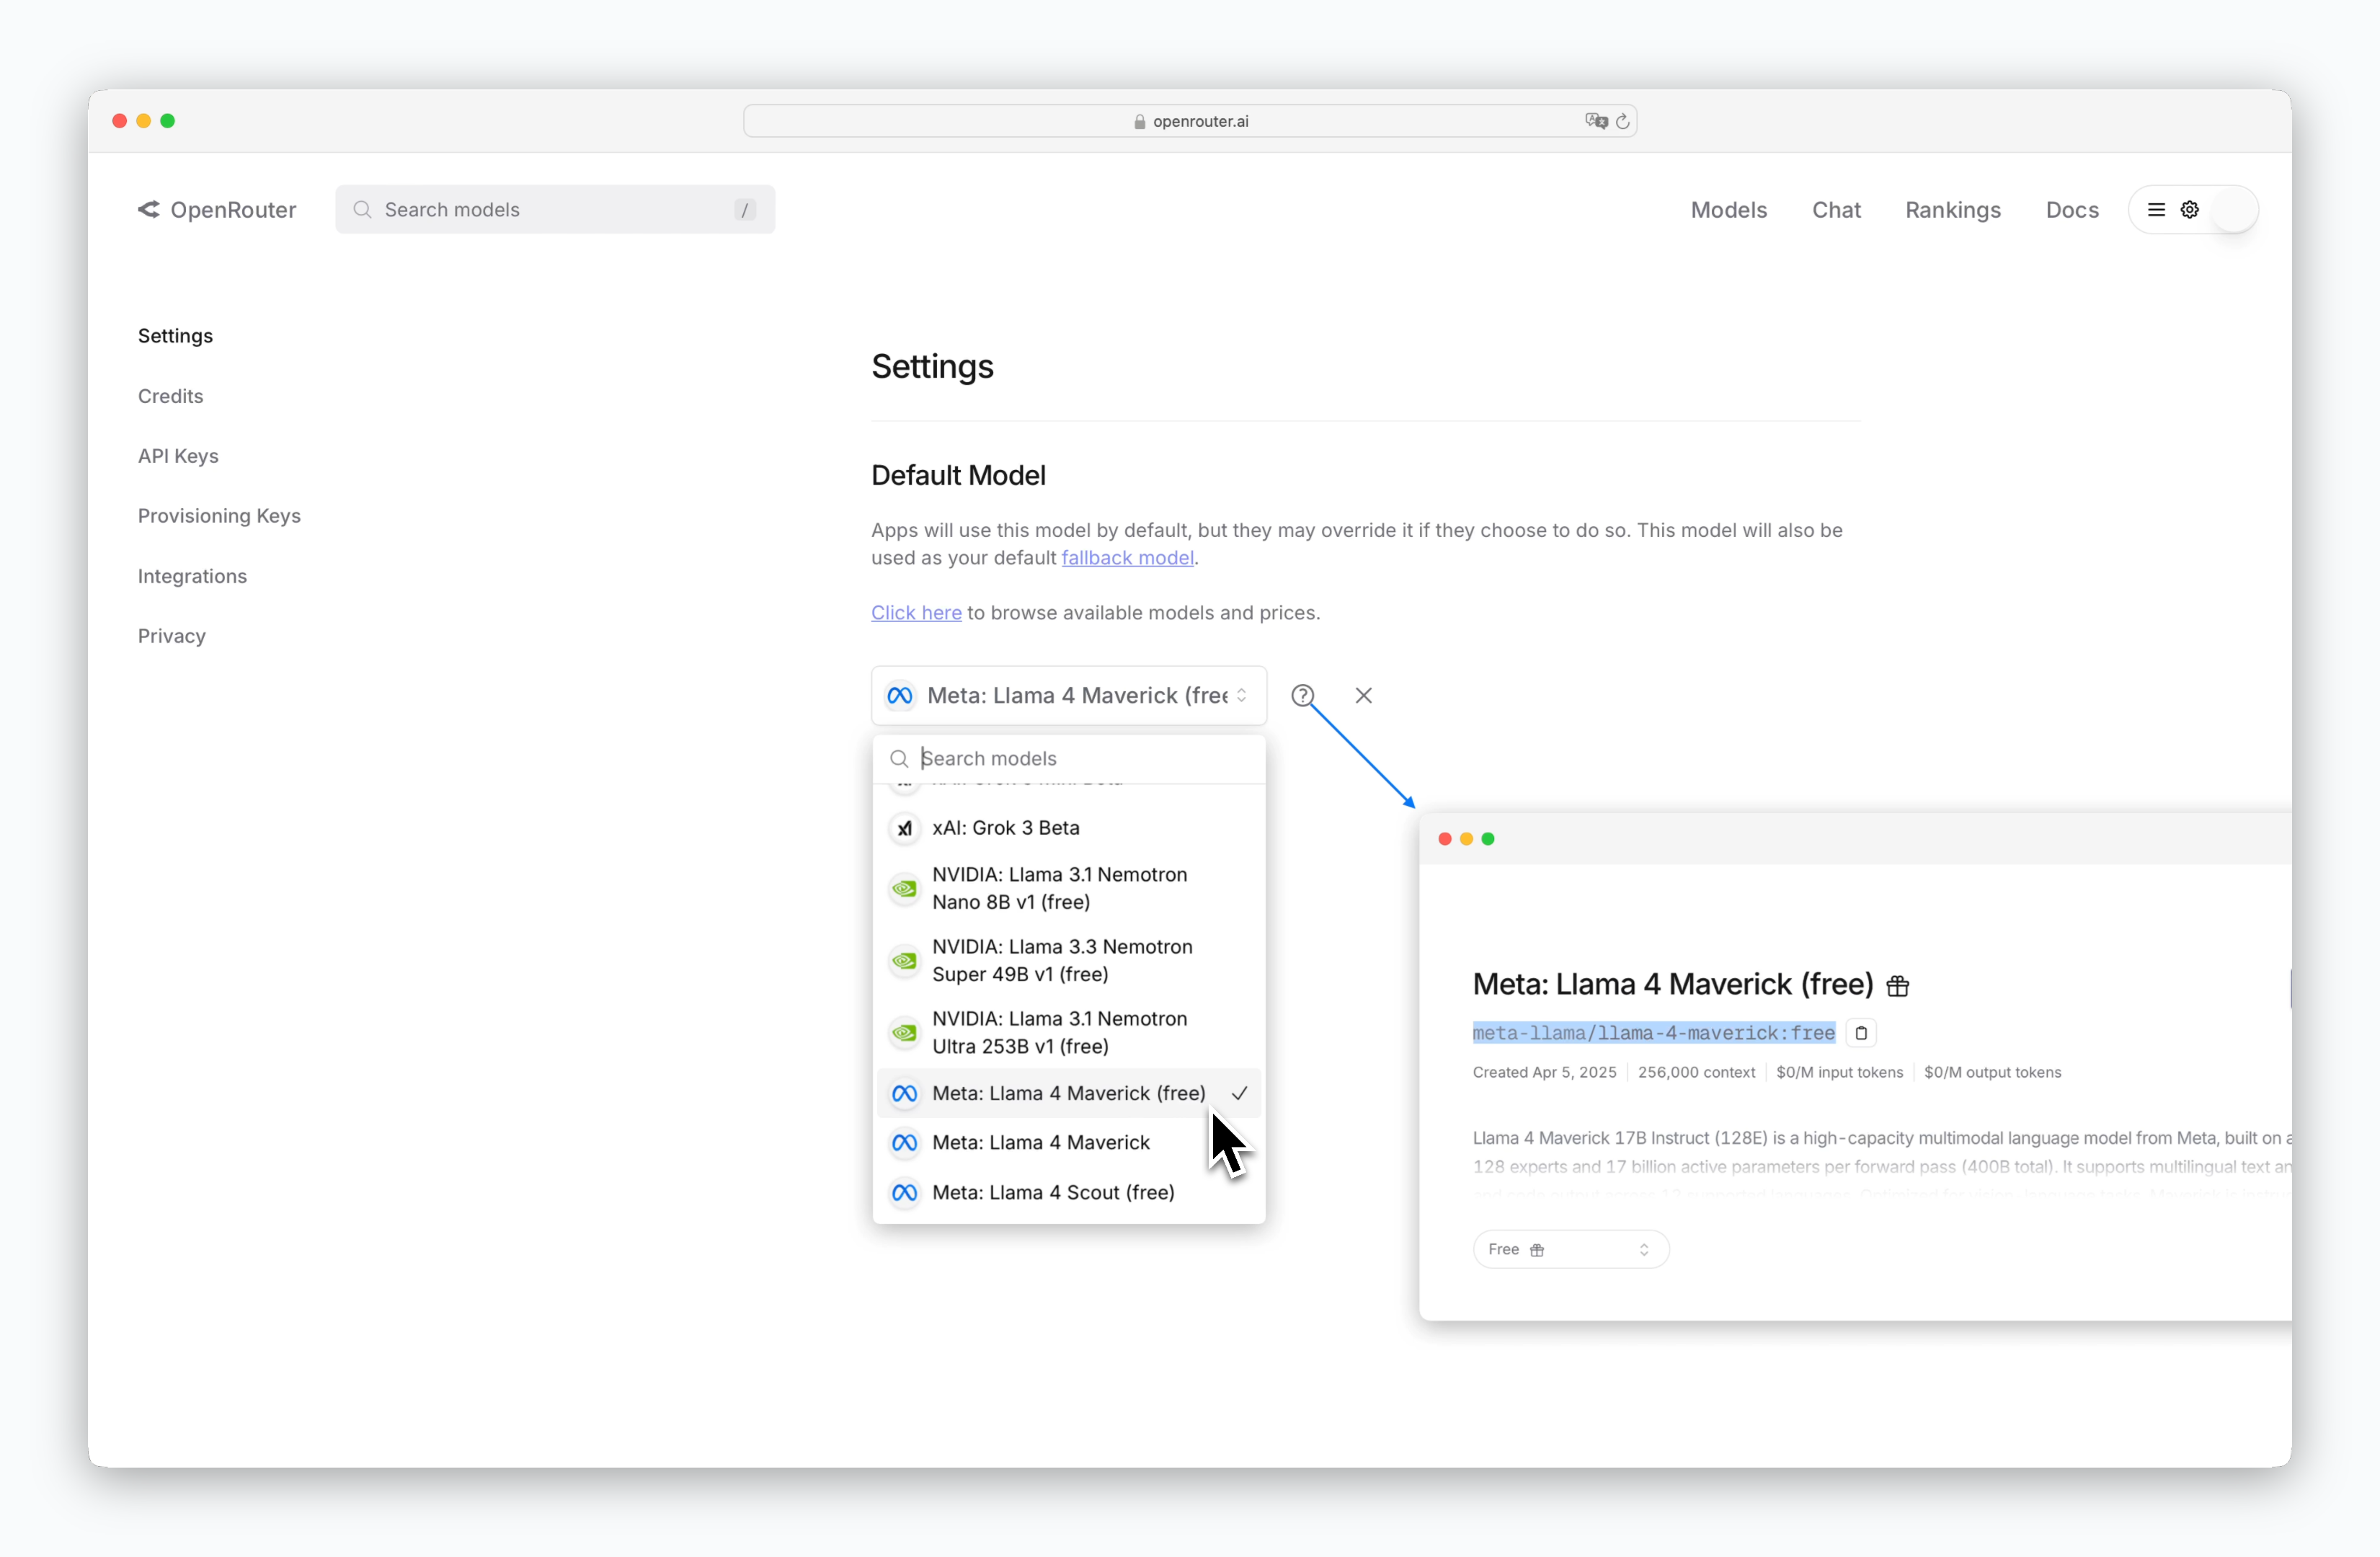Select Meta: Llama 4 Maverick (free) option

1068,1093
